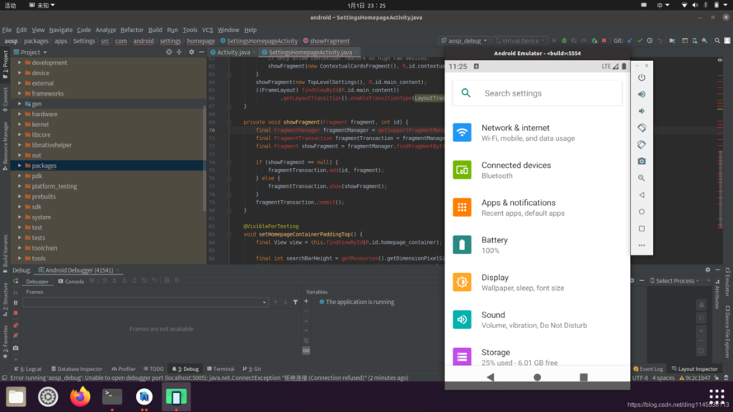Viewport: 733px width, 412px height.
Task: Click the rerun debug icon
Action: pos(16,281)
